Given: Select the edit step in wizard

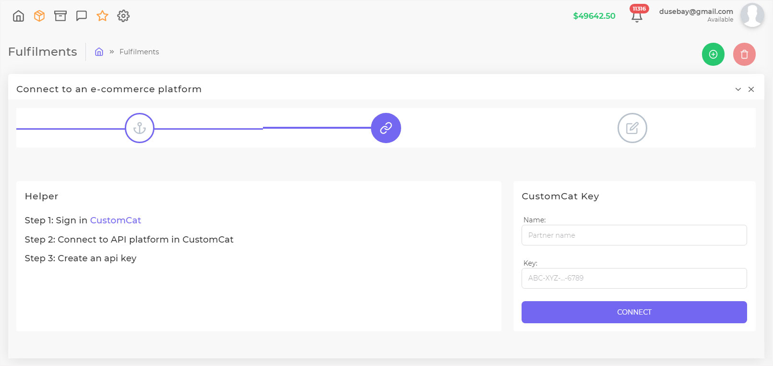Looking at the screenshot, I should pos(632,128).
